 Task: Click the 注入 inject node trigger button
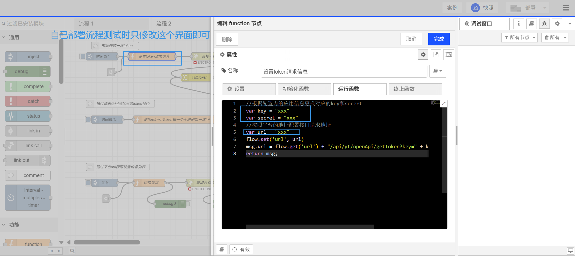pos(88,183)
